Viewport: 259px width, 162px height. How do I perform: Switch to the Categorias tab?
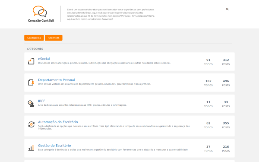(34, 38)
